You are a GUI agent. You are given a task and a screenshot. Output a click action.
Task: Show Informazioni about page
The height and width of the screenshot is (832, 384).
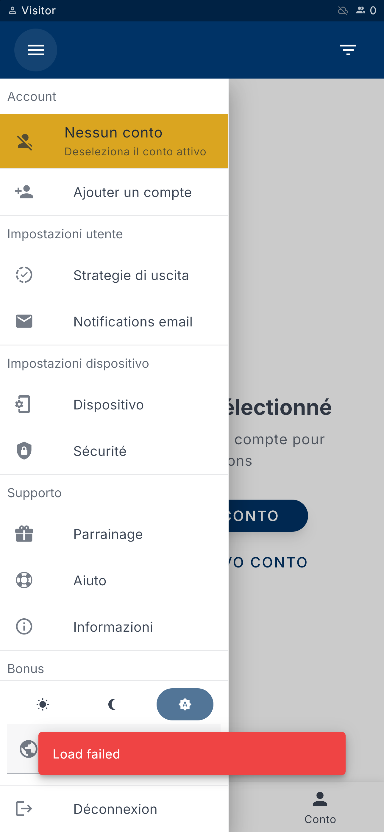(114, 627)
